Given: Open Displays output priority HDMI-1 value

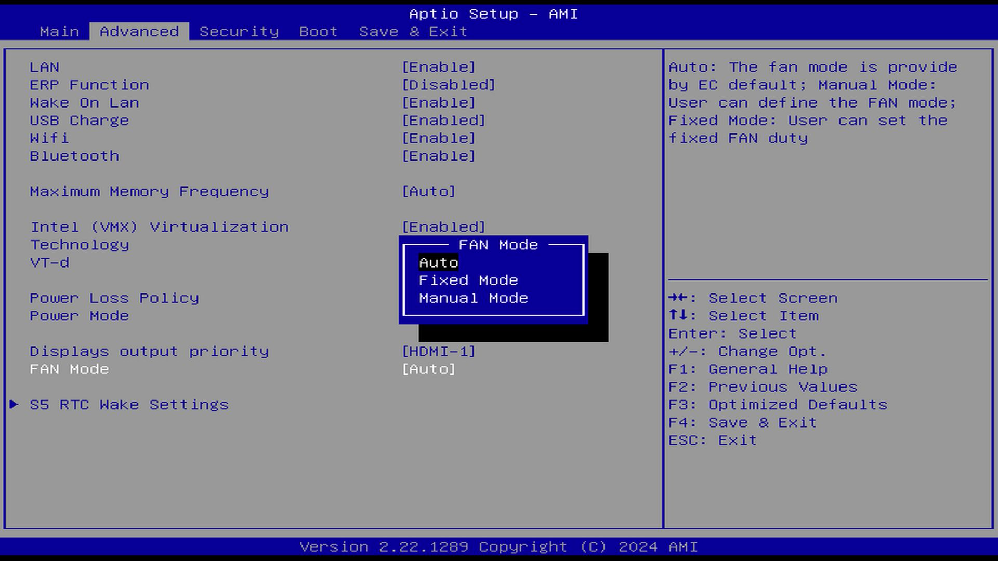Looking at the screenshot, I should (438, 352).
